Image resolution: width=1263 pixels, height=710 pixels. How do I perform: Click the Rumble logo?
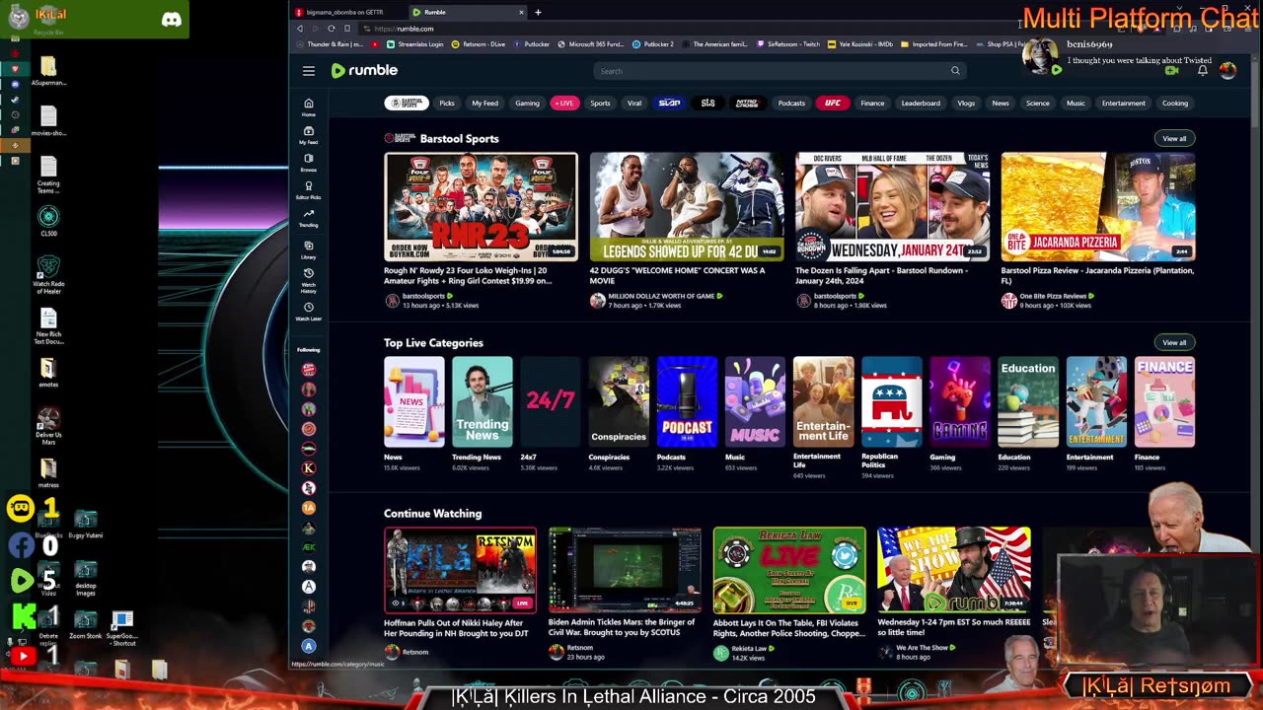pyautogui.click(x=364, y=70)
